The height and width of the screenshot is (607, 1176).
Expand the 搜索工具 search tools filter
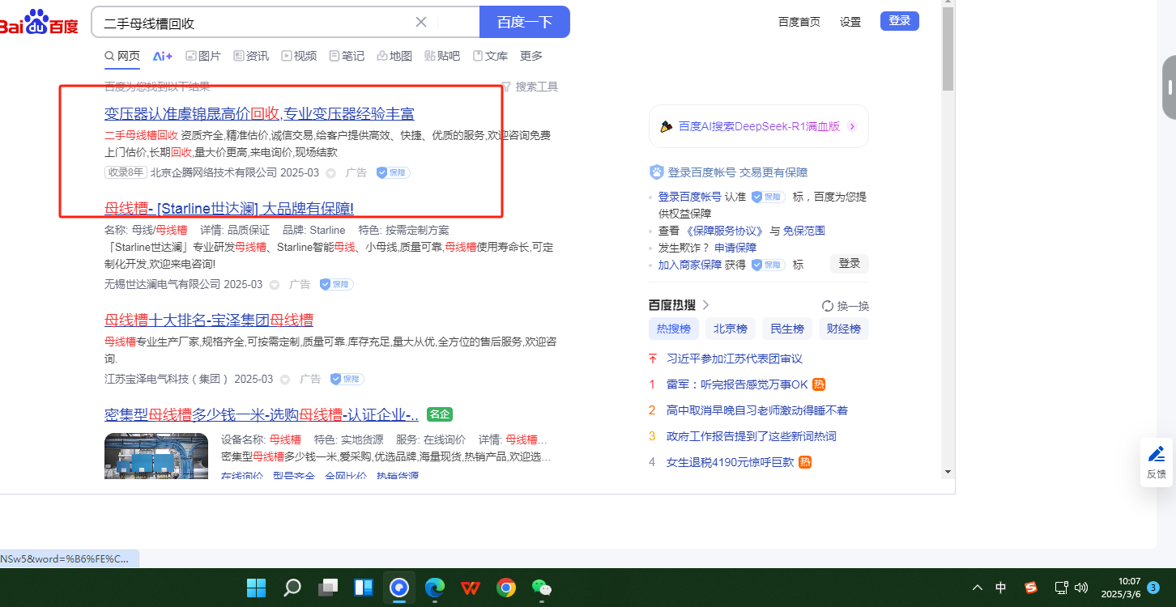pos(530,87)
